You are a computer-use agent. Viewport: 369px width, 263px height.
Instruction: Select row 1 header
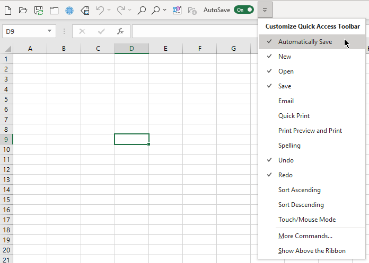[6, 59]
